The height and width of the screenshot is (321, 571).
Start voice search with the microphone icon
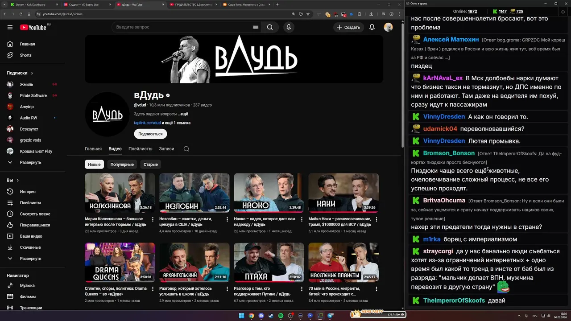[x=289, y=27]
